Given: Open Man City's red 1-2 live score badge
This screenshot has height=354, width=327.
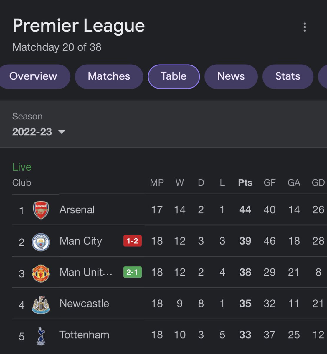Looking at the screenshot, I should click(133, 241).
